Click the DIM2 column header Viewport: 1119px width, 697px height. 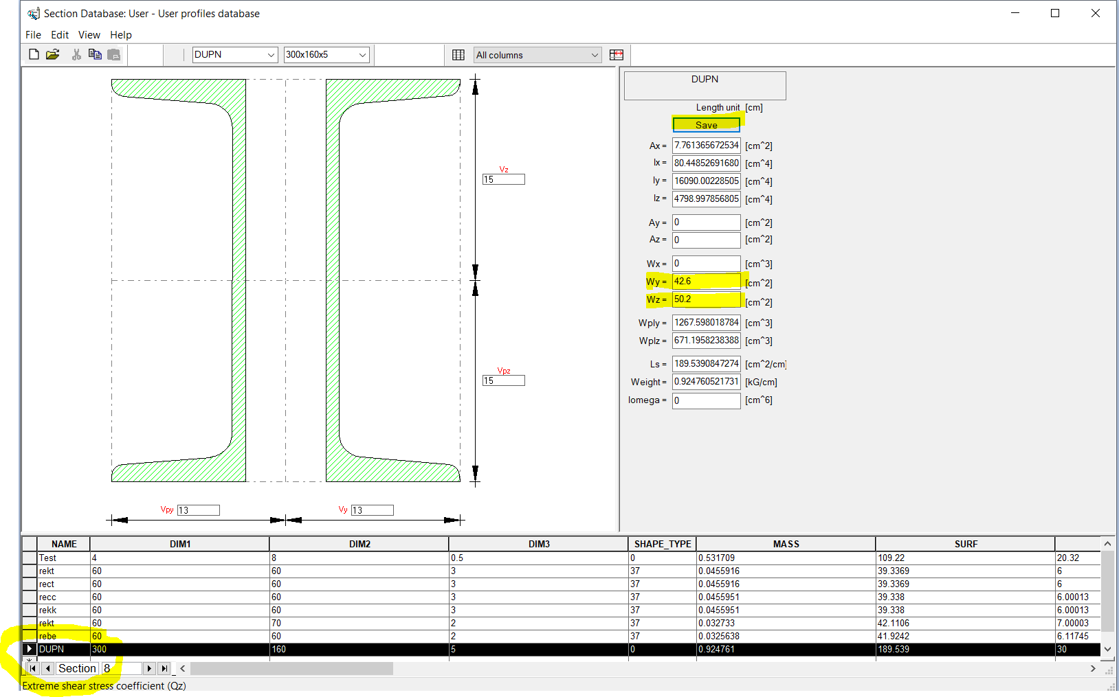(359, 544)
